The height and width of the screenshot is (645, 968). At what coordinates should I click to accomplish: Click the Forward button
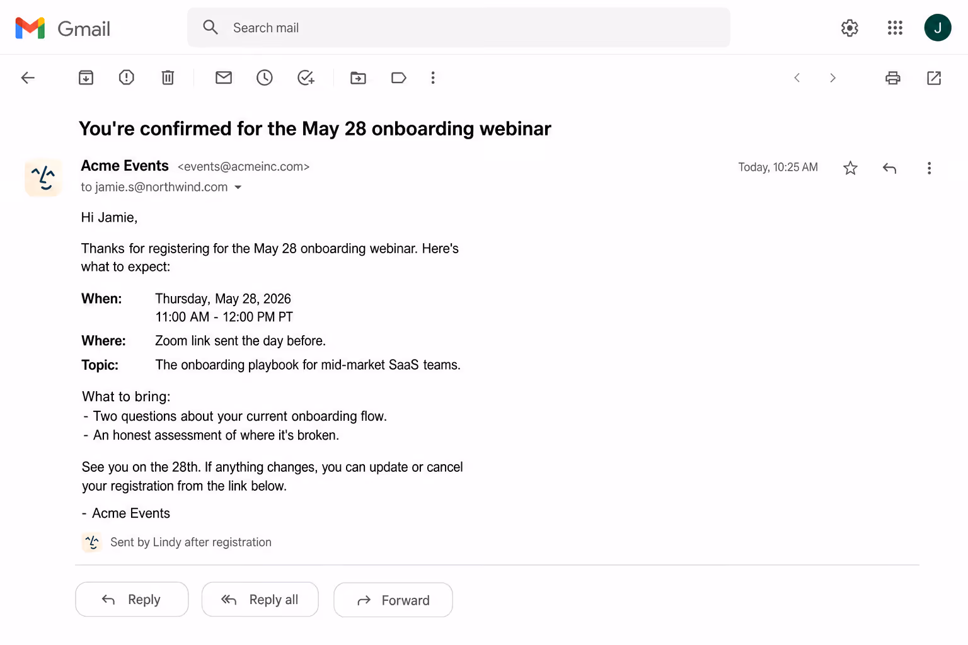(393, 600)
